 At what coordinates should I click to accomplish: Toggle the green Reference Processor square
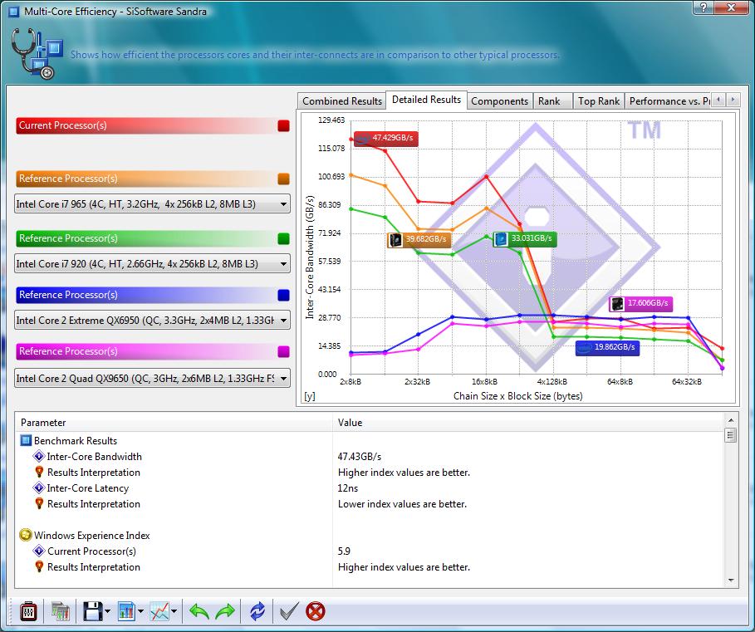283,239
